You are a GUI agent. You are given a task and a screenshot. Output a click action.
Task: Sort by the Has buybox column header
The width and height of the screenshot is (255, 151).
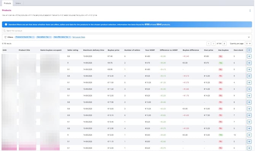tap(223, 50)
